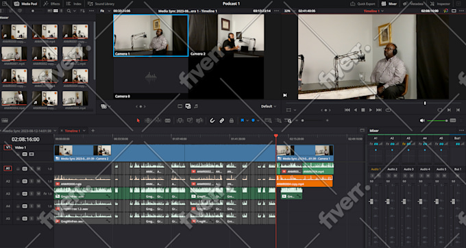Select the A1 destination control
The height and width of the screenshot is (248, 466).
tap(8, 169)
